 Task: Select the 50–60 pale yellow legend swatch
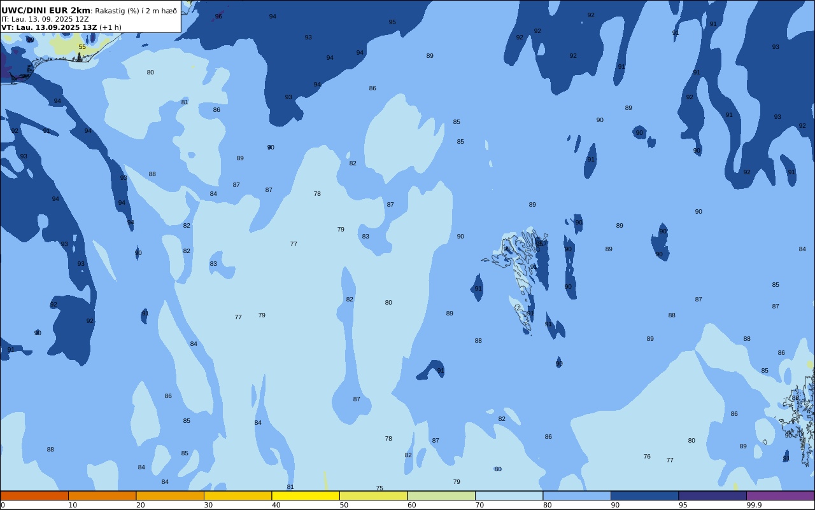click(x=373, y=495)
